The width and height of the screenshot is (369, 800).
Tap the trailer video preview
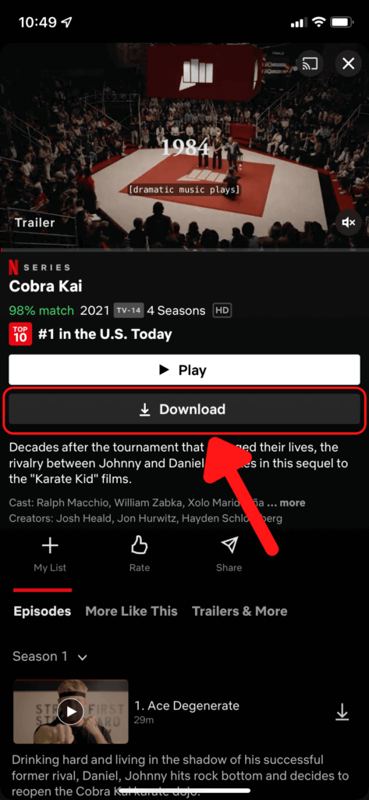(x=184, y=146)
